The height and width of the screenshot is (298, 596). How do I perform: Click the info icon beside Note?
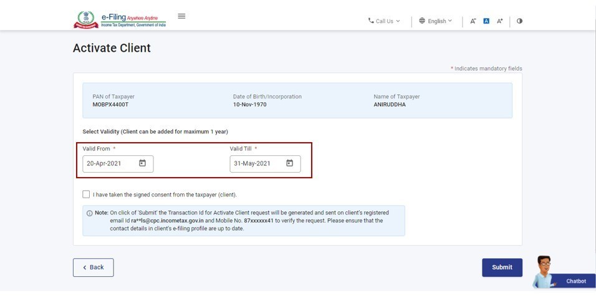point(89,213)
